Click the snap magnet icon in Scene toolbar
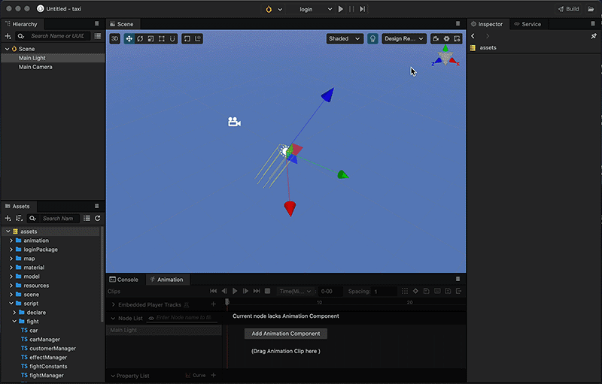 172,38
